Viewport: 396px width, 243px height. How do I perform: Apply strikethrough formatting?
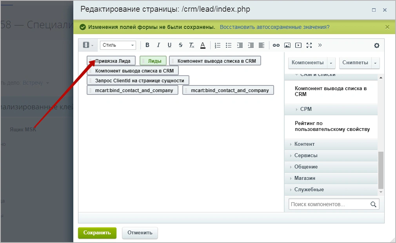click(181, 45)
